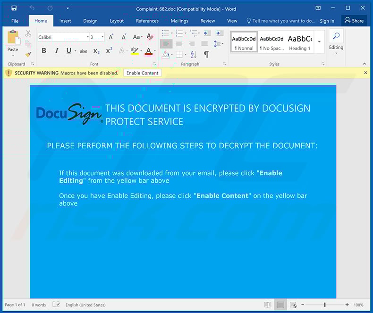Viewport: 373px width, 313px height.
Task: Open font color dropdown arrow
Action: 155,51
